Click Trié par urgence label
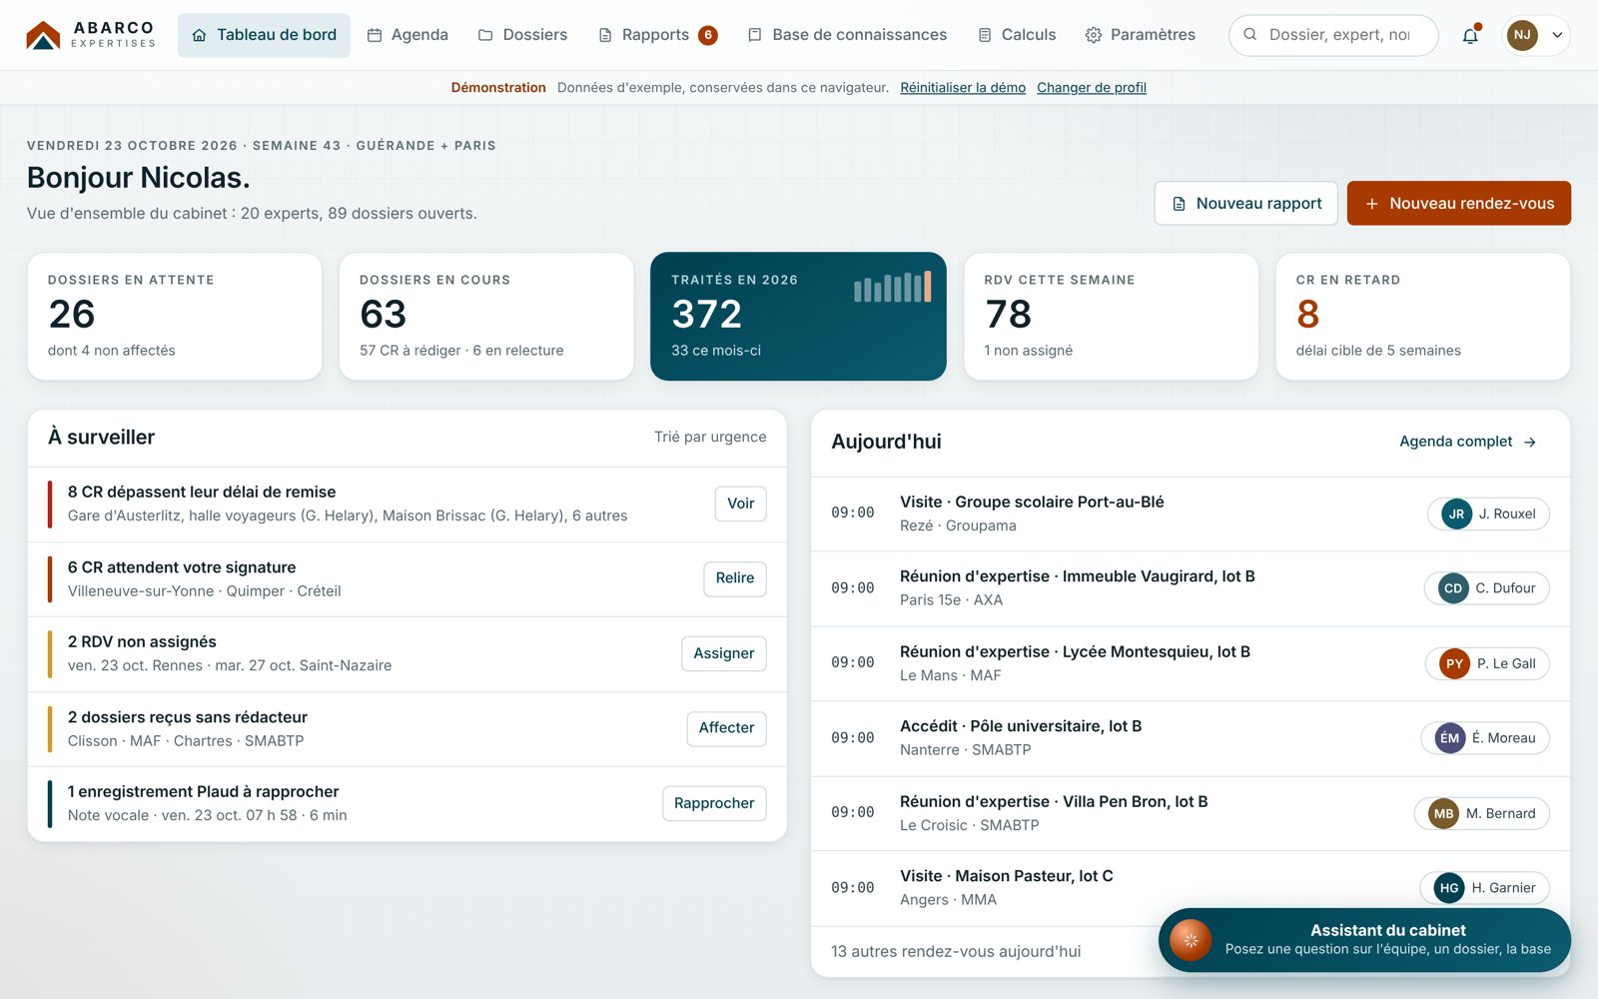The height and width of the screenshot is (999, 1598). coord(710,438)
